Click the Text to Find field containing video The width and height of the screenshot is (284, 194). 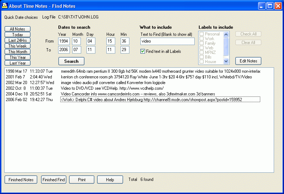pos(167,41)
